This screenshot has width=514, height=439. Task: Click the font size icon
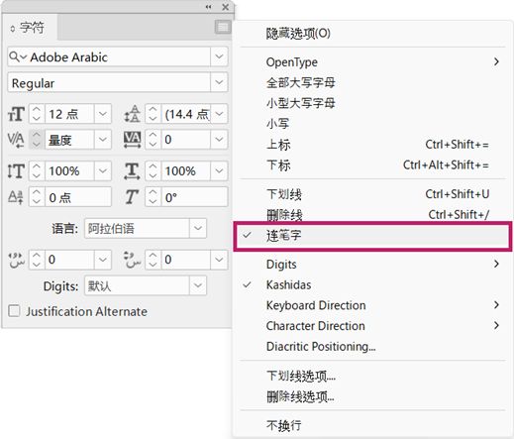pos(16,114)
